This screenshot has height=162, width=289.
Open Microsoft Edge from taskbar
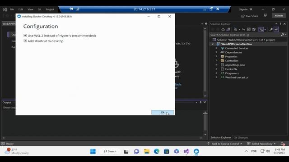click(157, 151)
